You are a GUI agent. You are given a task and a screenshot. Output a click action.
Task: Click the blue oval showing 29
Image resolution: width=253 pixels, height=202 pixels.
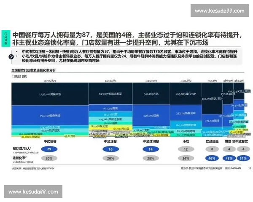click(49, 149)
